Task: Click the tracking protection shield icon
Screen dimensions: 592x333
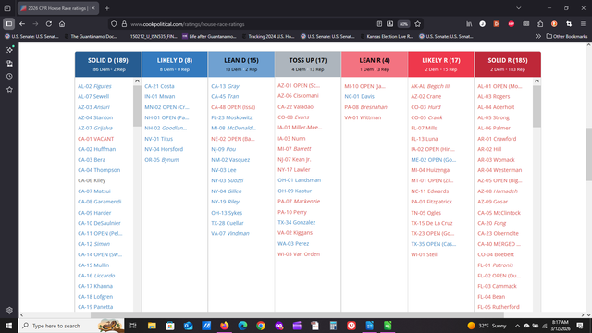Action: pyautogui.click(x=114, y=24)
